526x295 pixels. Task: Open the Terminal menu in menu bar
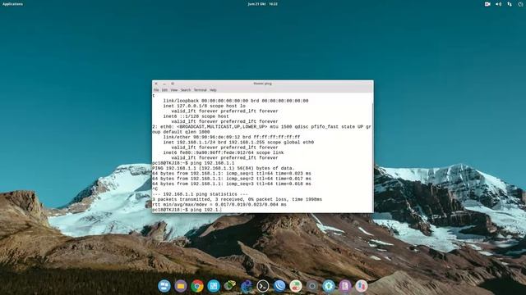click(201, 90)
